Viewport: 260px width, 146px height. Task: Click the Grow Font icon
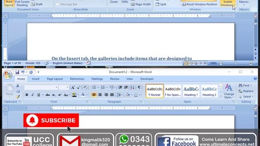pos(73,88)
